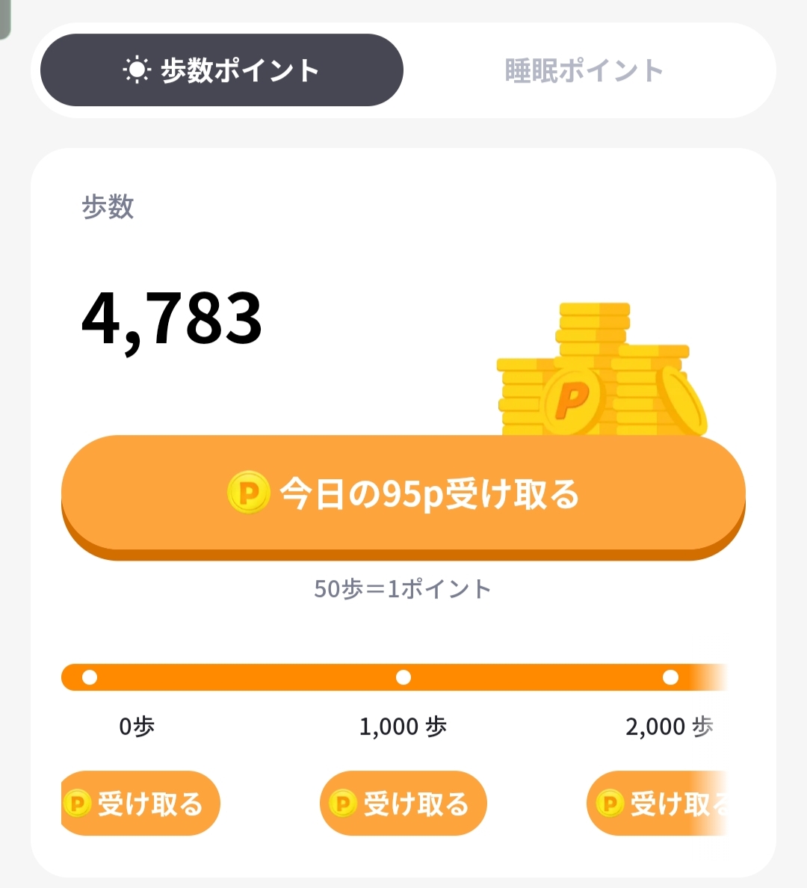Click the 2,000 歩 milestone dot
Screen dimensions: 807x888
click(670, 677)
